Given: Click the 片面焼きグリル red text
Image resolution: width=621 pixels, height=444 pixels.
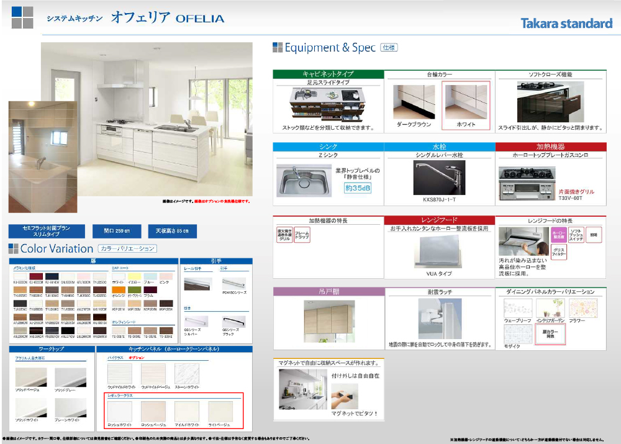Looking at the screenshot, I should click(576, 191).
